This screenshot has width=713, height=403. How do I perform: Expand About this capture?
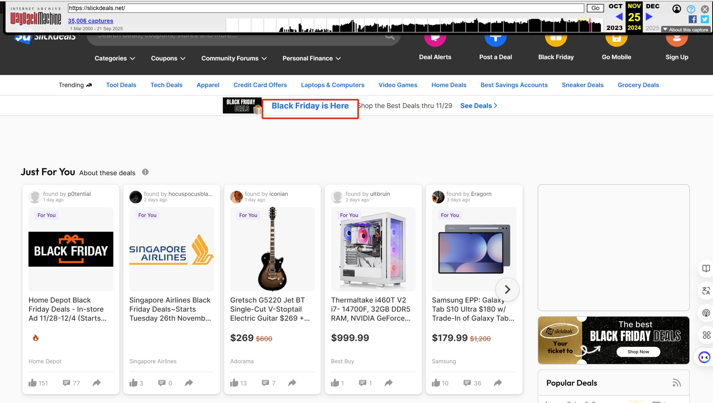tap(685, 30)
